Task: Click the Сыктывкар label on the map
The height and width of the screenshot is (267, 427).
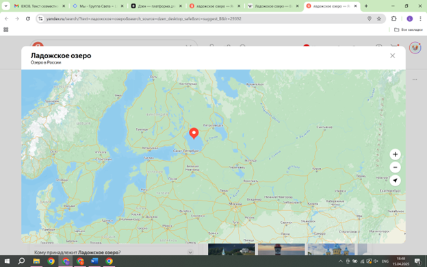Action: (x=325, y=127)
